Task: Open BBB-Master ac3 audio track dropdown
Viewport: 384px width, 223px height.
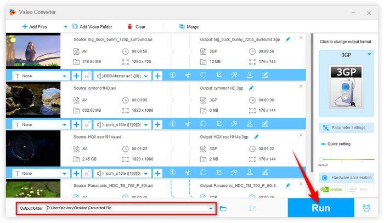Action: click(146, 76)
